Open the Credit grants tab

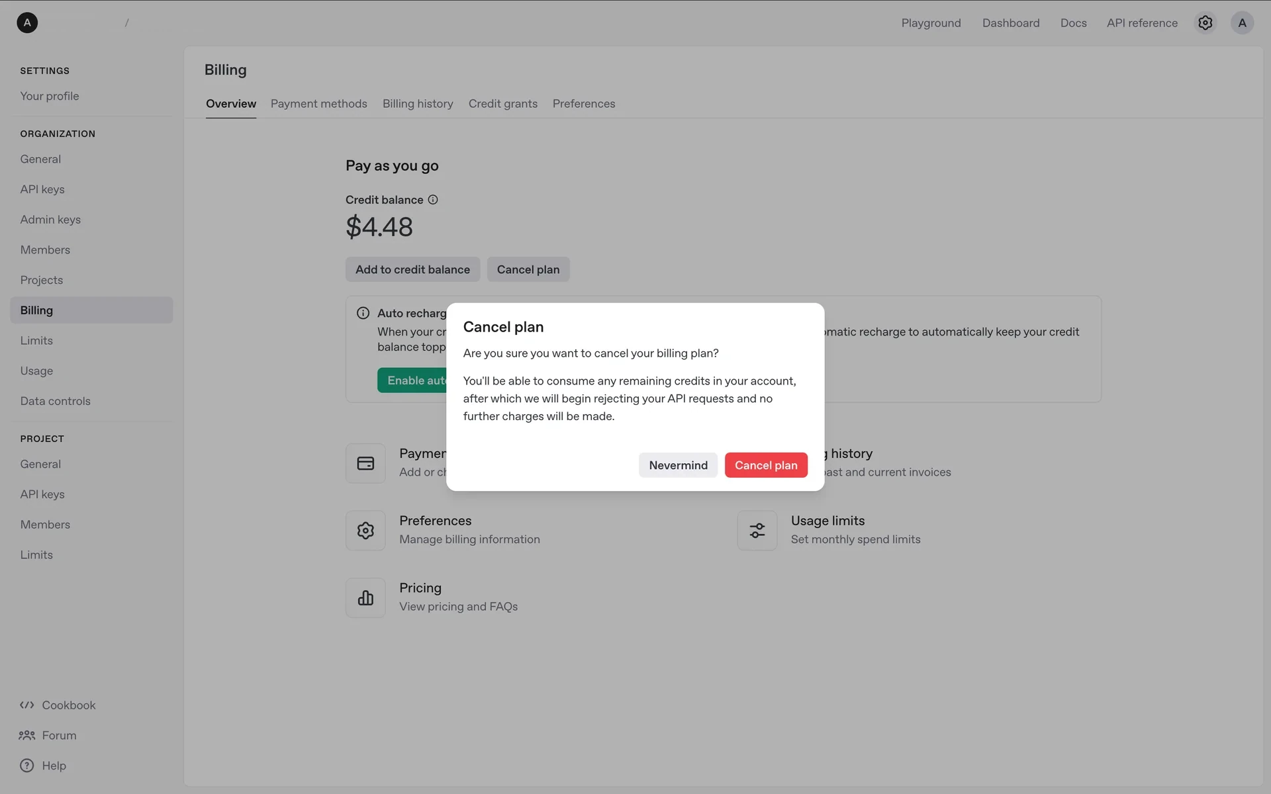point(503,104)
